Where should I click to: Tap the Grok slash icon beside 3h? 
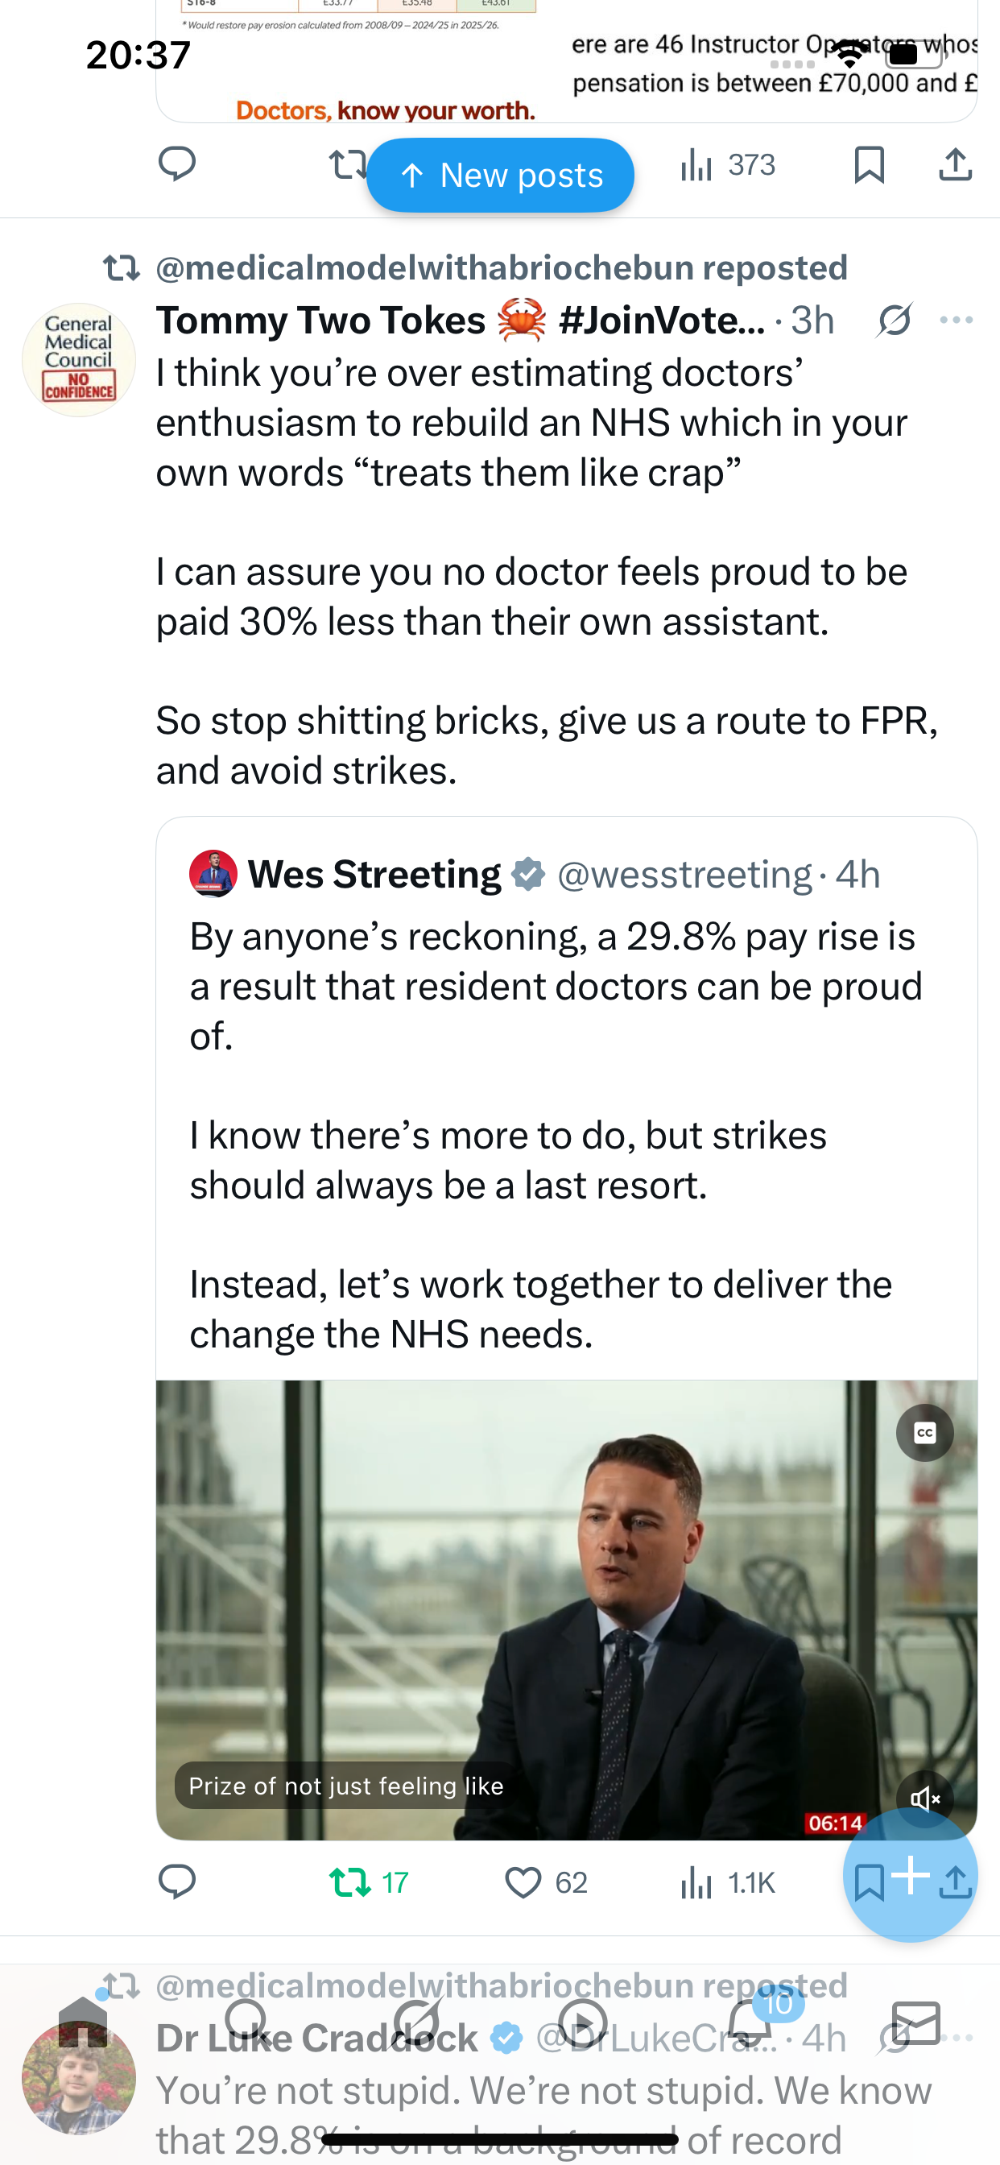(x=894, y=321)
